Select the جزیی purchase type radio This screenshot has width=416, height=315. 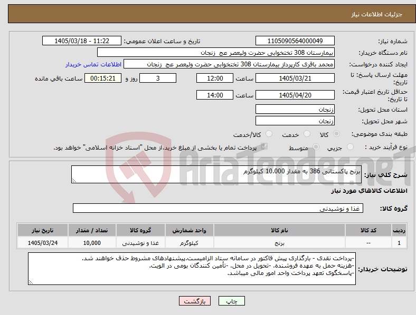click(x=350, y=147)
